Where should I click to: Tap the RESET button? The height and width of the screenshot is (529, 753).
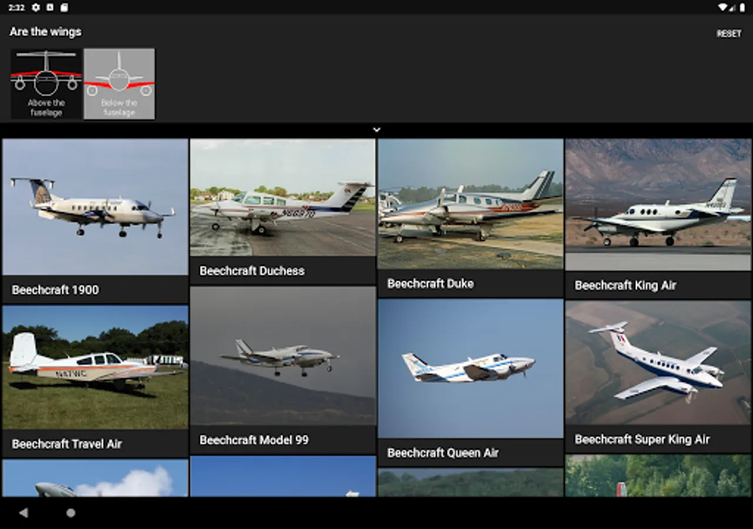tap(729, 34)
